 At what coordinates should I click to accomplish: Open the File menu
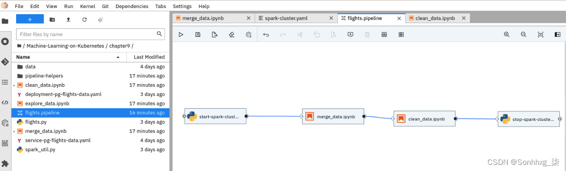19,7
